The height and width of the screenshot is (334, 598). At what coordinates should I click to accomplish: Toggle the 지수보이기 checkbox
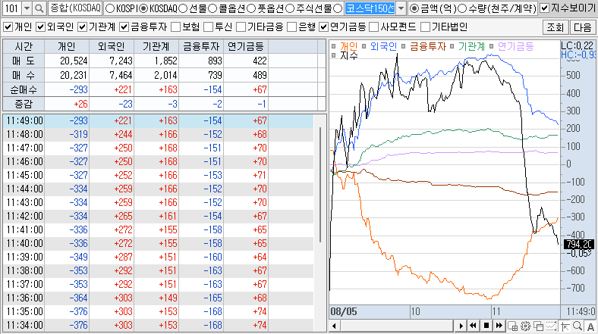[545, 8]
